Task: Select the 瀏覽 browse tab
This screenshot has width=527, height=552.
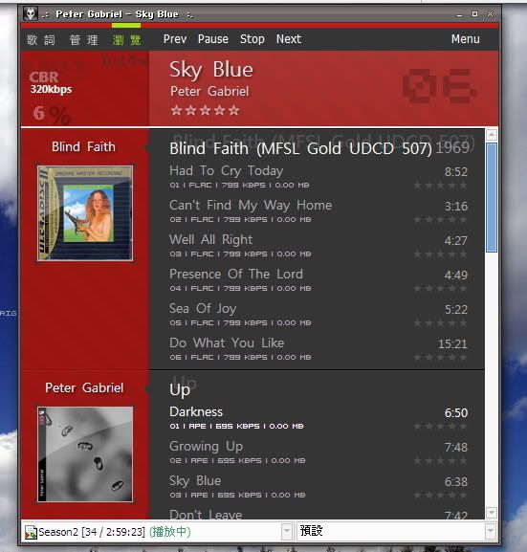Action: coord(126,40)
